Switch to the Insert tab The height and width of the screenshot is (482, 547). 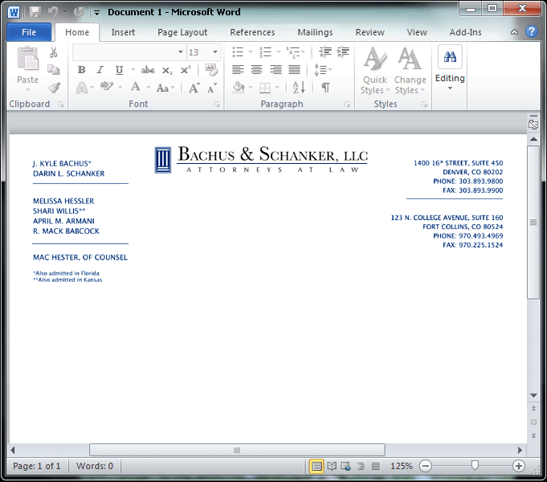click(x=123, y=32)
